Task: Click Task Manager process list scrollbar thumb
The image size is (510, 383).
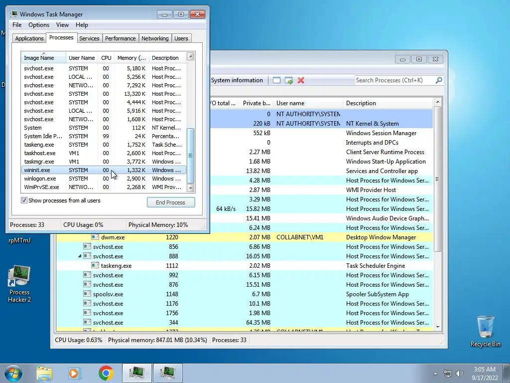Action: (191, 156)
